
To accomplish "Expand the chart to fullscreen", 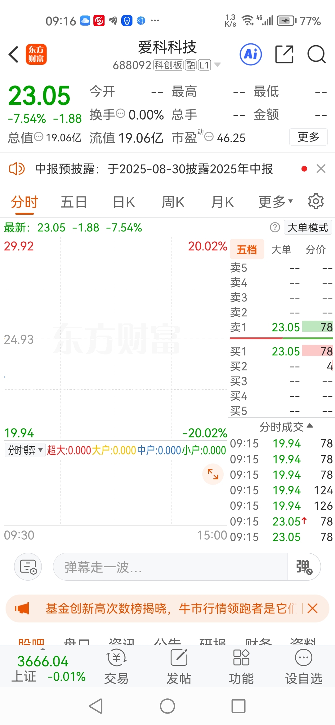I will (x=213, y=474).
